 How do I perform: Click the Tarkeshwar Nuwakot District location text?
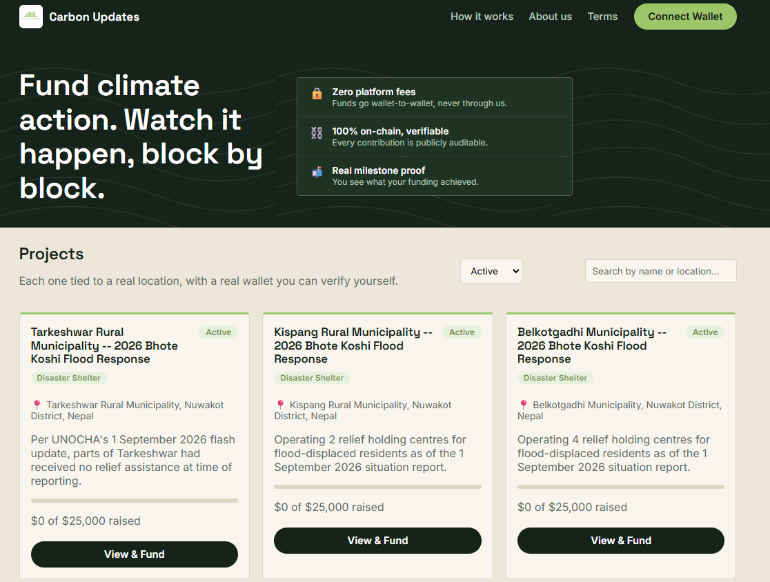127,410
